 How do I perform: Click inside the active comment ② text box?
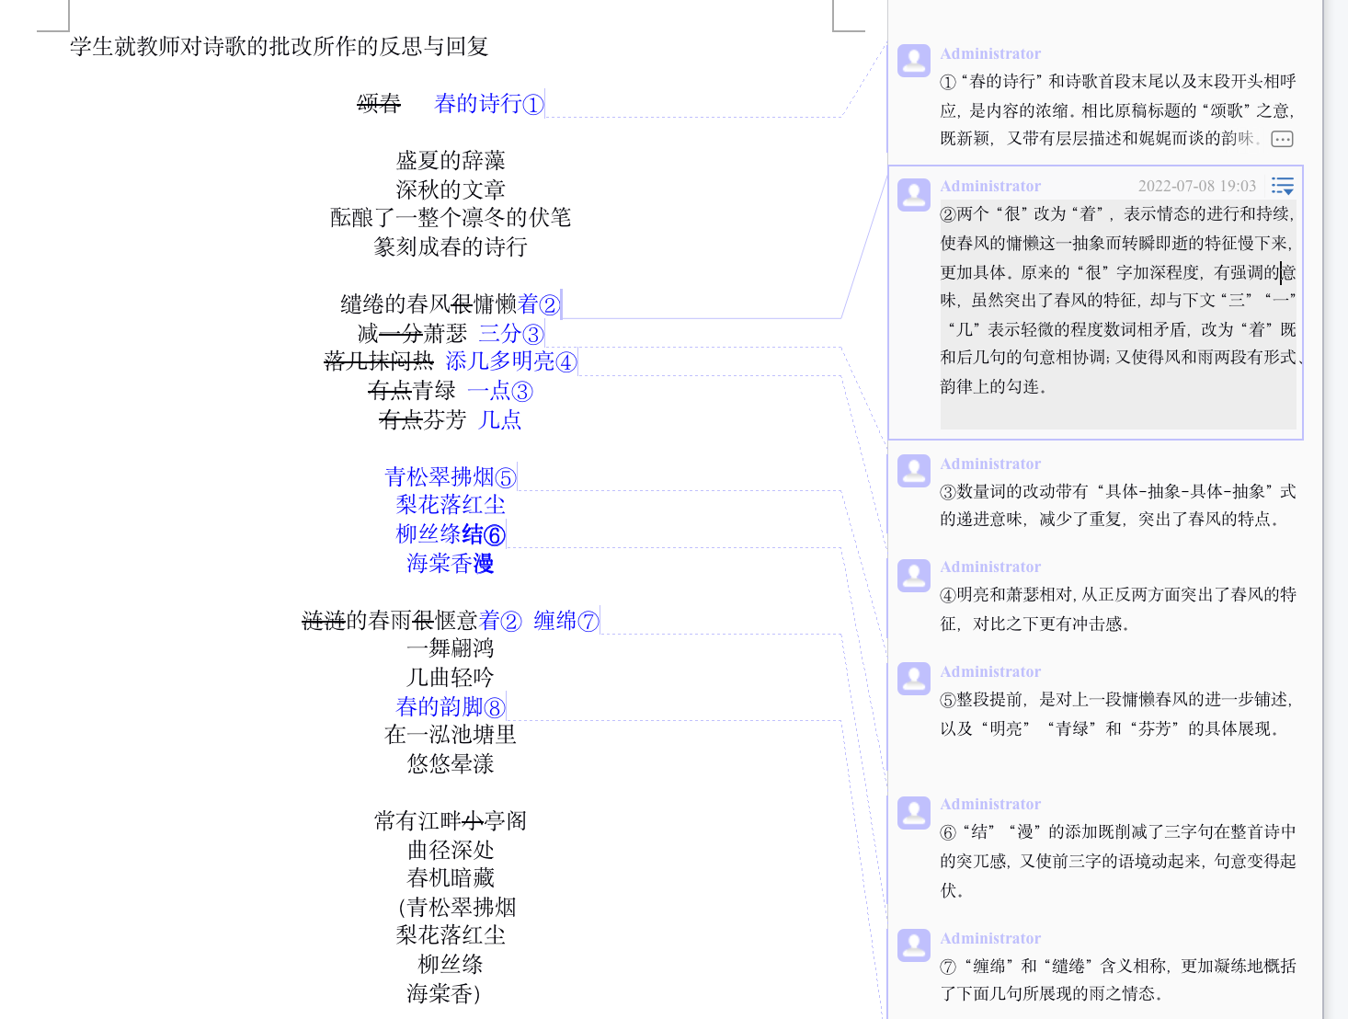point(1118,315)
